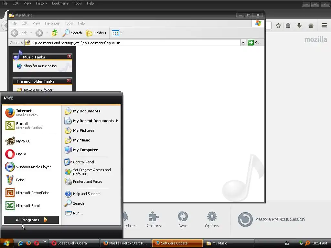The image size is (331, 248).
Task: Expand quick launch overflow chevron
Action: pyautogui.click(x=44, y=242)
